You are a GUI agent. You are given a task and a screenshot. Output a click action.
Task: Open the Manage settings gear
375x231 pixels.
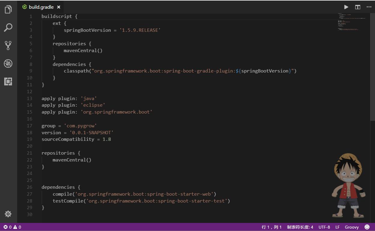pyautogui.click(x=8, y=214)
